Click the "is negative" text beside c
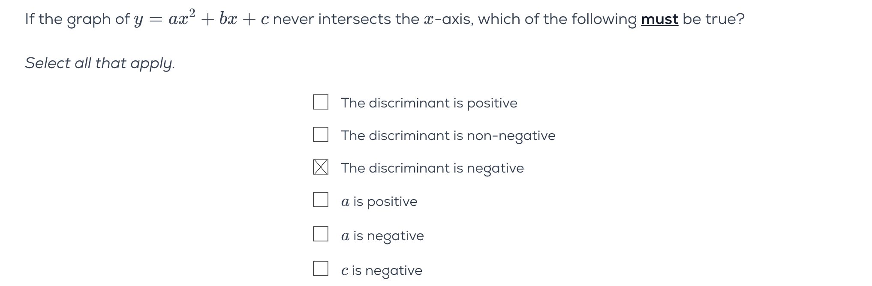Screen dimensions: 872x286 click(x=387, y=271)
